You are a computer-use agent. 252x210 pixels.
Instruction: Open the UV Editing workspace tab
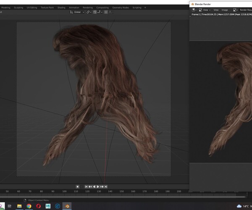[x=32, y=8]
